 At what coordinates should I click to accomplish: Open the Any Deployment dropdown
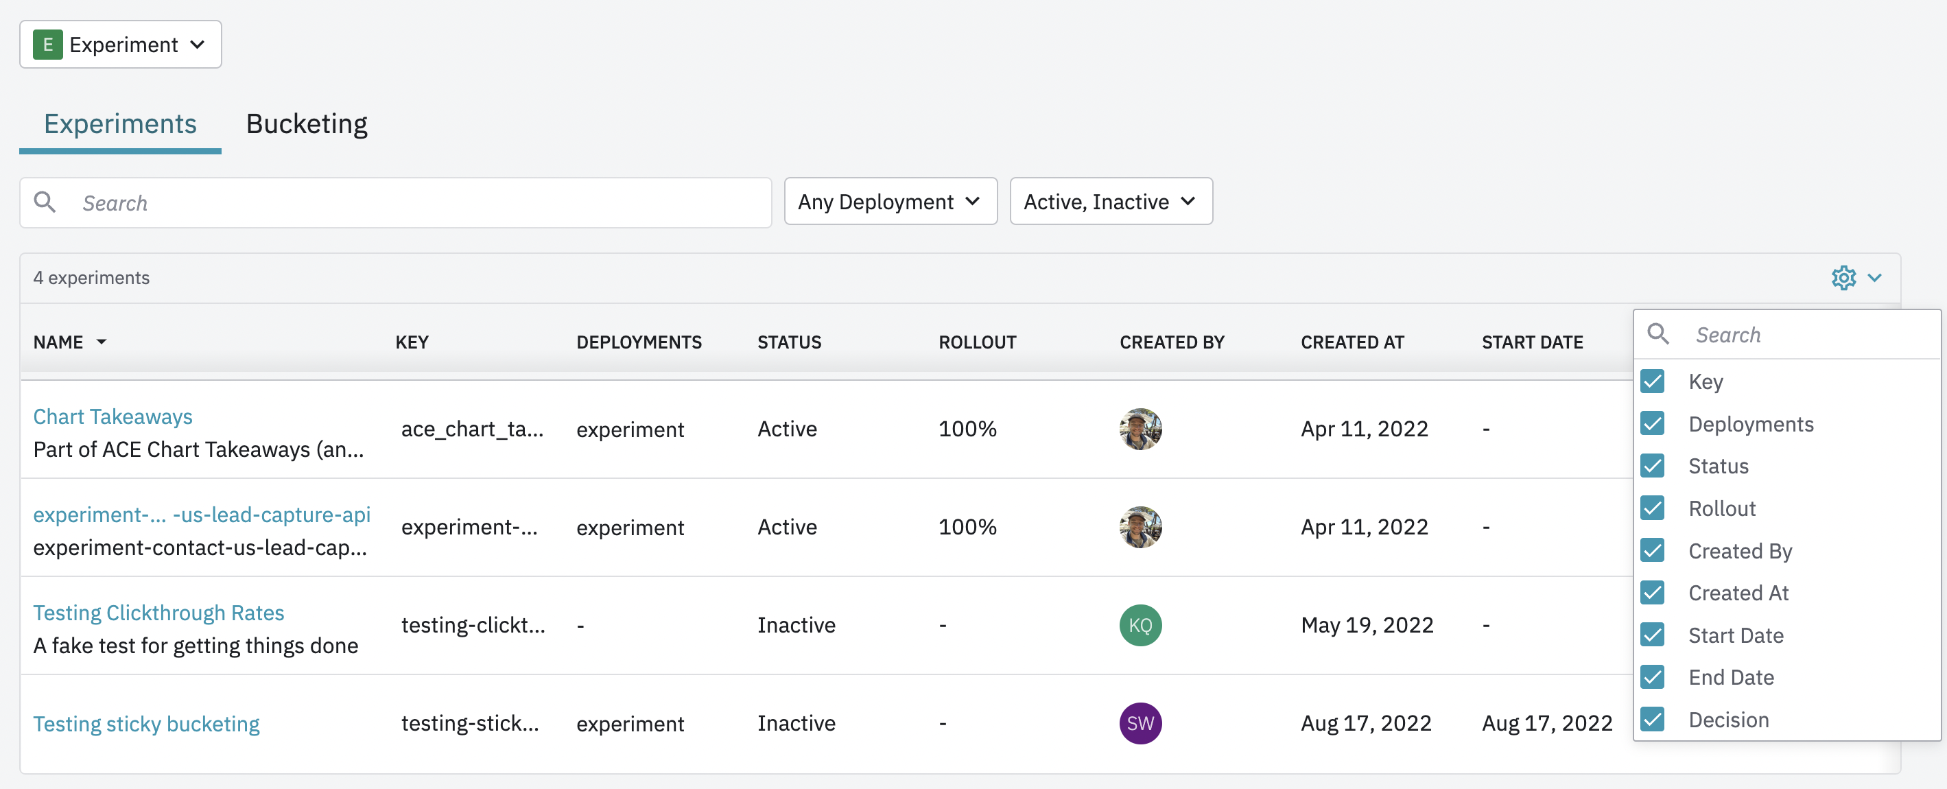890,202
